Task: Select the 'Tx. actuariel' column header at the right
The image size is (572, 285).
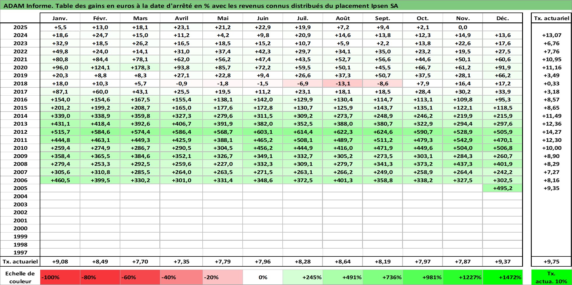Action: pyautogui.click(x=551, y=18)
